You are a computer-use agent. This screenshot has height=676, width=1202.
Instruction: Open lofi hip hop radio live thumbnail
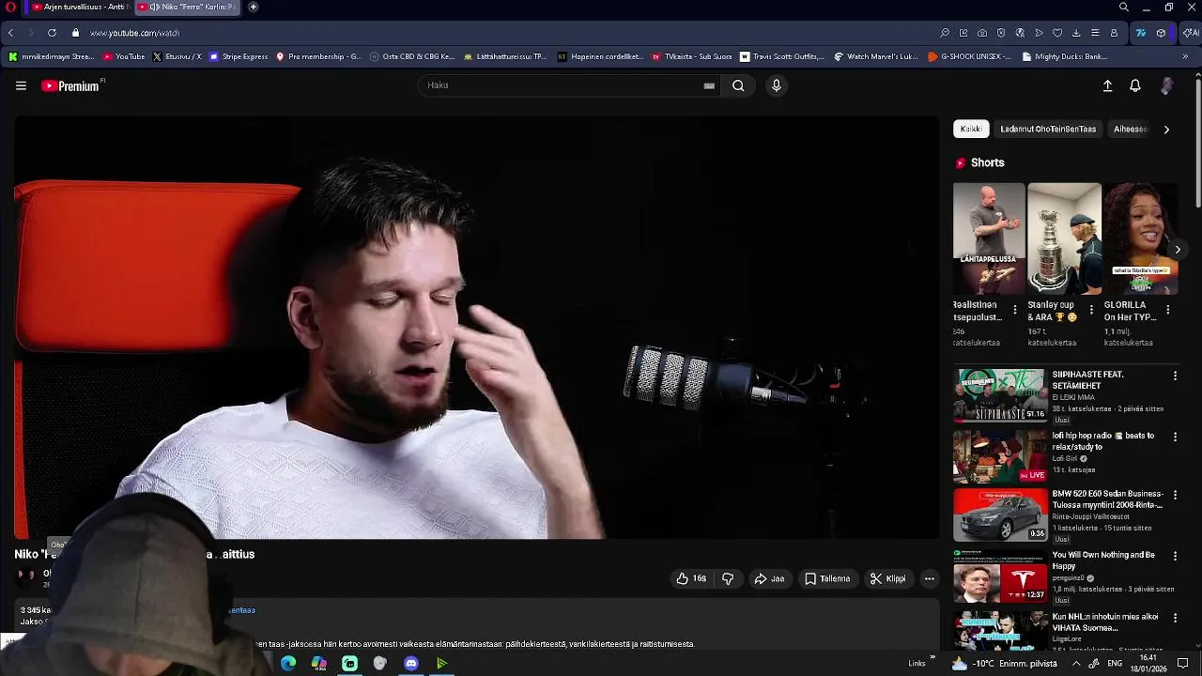(x=1000, y=455)
